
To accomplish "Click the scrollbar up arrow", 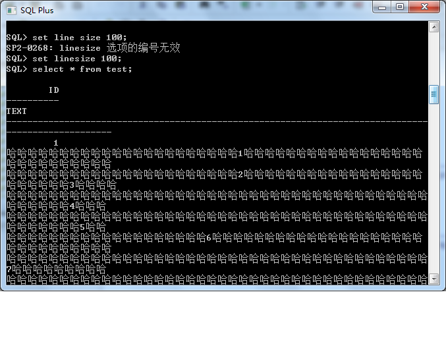I will [433, 27].
